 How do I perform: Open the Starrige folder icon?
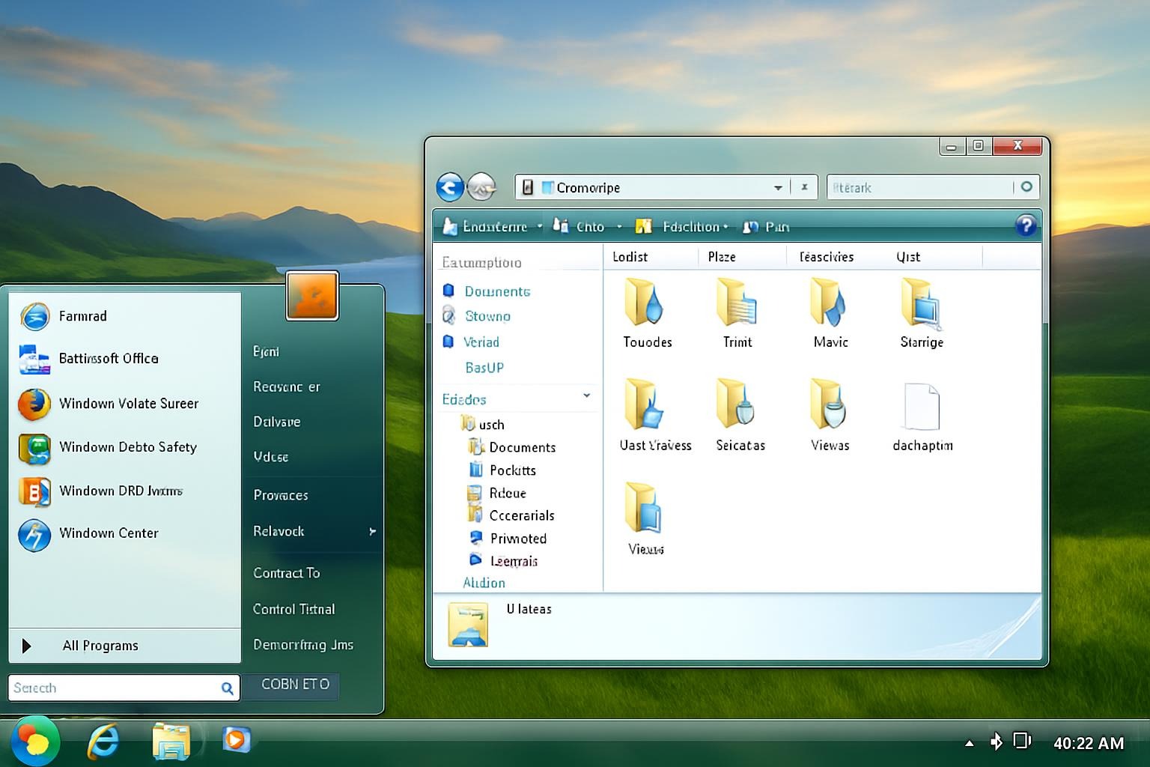[x=921, y=303]
